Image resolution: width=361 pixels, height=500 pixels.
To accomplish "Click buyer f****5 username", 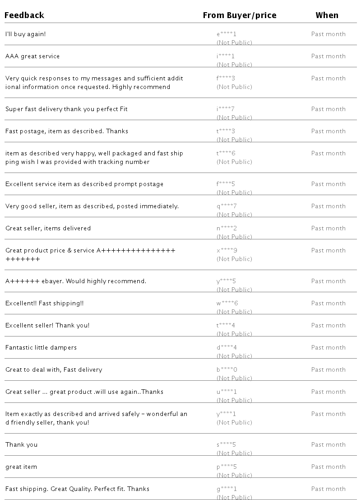I will 226,184.
